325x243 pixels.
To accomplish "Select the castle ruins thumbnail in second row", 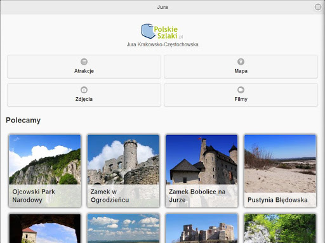I will click(x=202, y=228).
